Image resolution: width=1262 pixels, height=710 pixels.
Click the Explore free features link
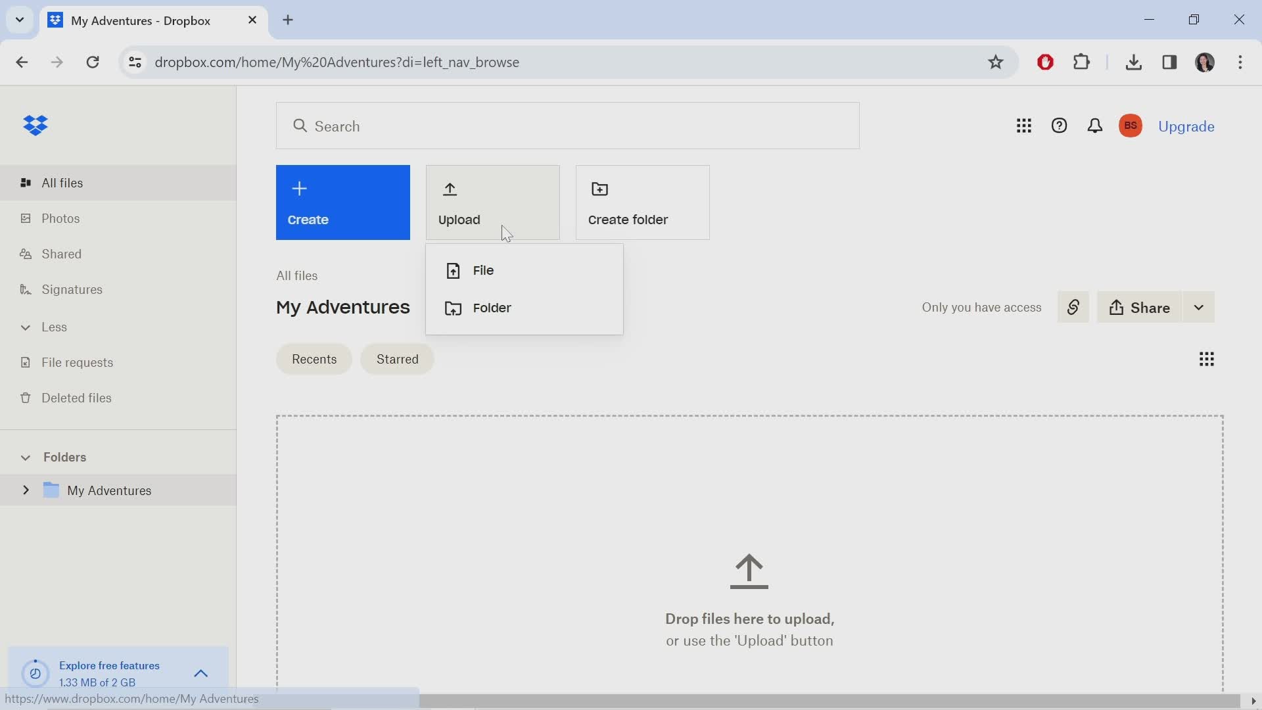click(109, 666)
